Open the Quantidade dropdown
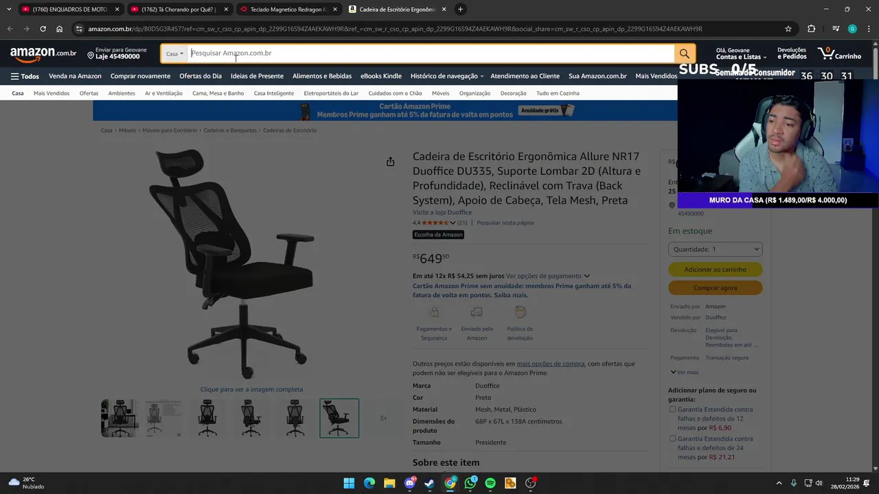This screenshot has width=879, height=494. tap(715, 250)
